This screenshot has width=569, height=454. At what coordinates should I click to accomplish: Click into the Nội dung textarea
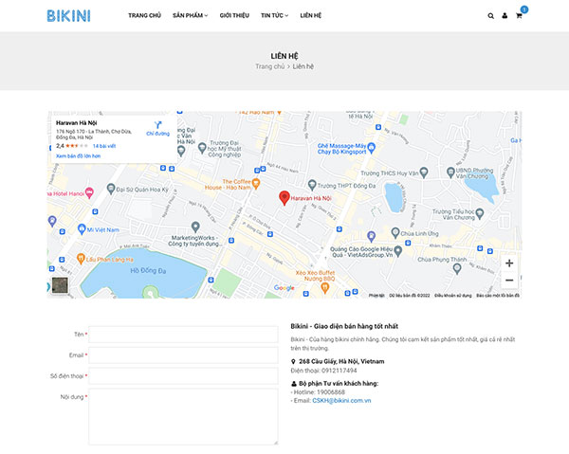pos(183,417)
